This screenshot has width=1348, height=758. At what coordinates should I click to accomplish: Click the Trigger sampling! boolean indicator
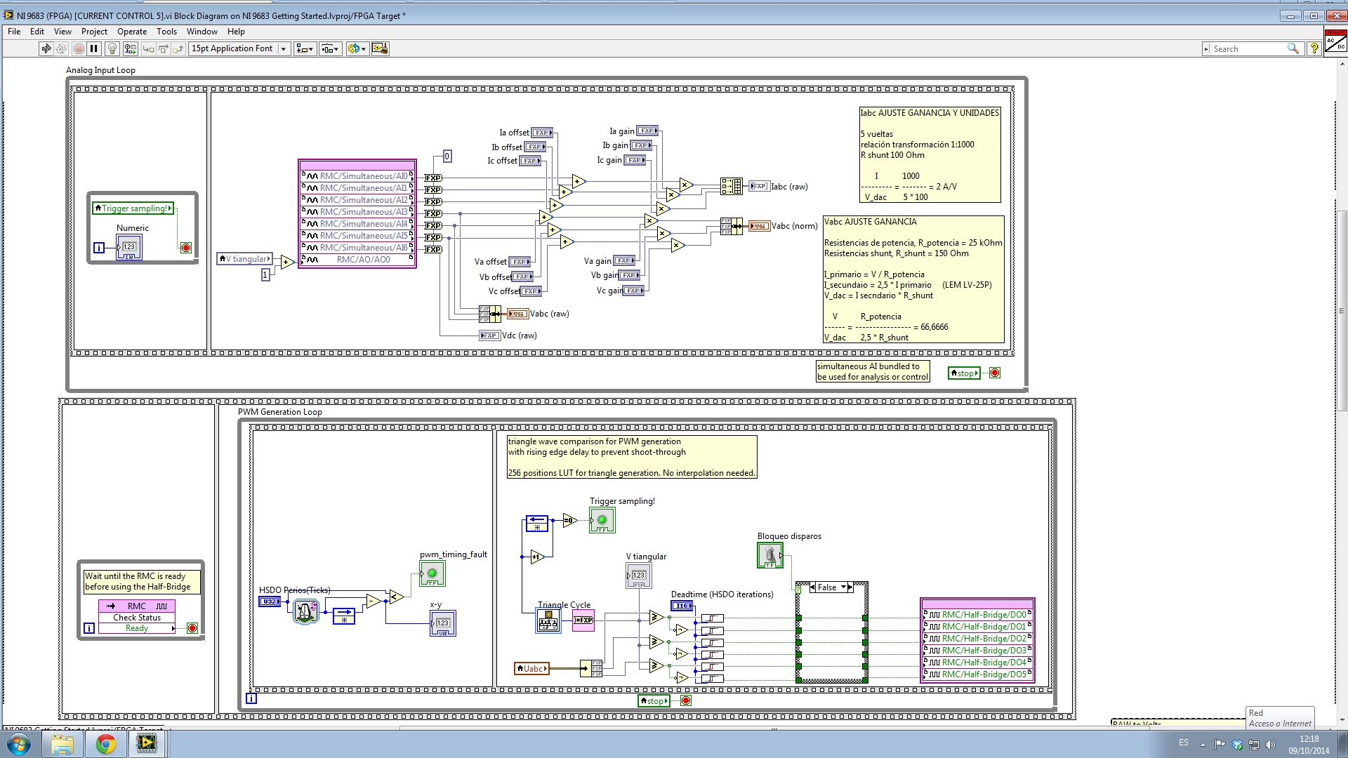tap(602, 520)
